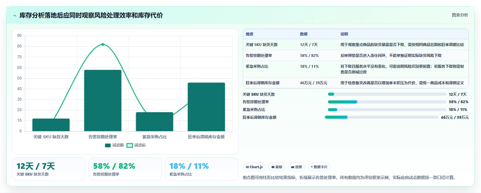Screen dimensions: 481x193
Task: Click the description starting 用于观察重点商品
Action: (402, 45)
